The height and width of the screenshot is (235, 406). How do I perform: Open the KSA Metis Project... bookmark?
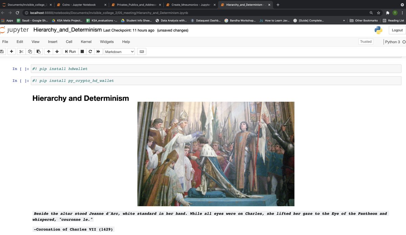point(67,21)
